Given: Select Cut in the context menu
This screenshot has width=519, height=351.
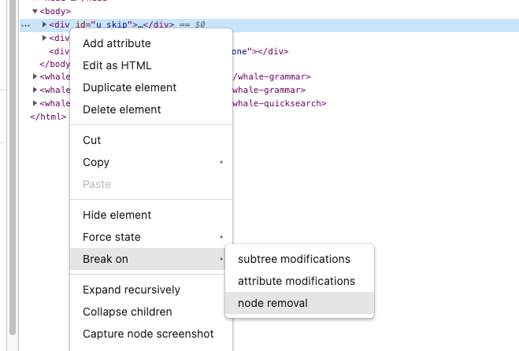Looking at the screenshot, I should pyautogui.click(x=92, y=140).
